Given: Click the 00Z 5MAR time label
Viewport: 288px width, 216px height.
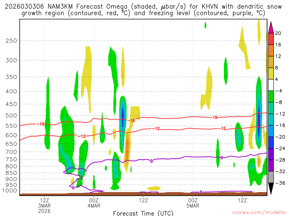Looking at the screenshot, I should pos(193,203).
